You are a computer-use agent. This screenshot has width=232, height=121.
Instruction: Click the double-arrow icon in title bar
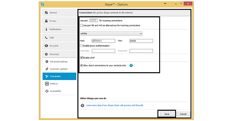pos(165,3)
